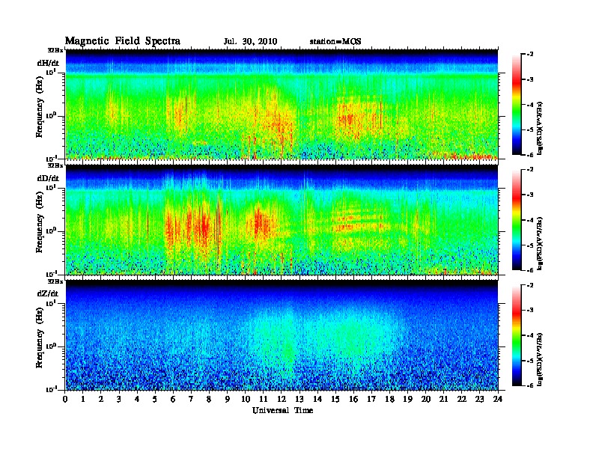Image resolution: width=593 pixels, height=458 pixels.
Task: Click inside the dZ/dt spectrogram plot
Action: pyautogui.click(x=282, y=335)
